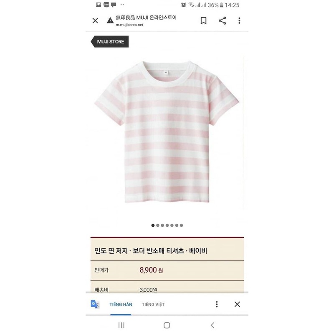334x334 pixels.
Task: Tap the Android home button
Action: click(167, 325)
